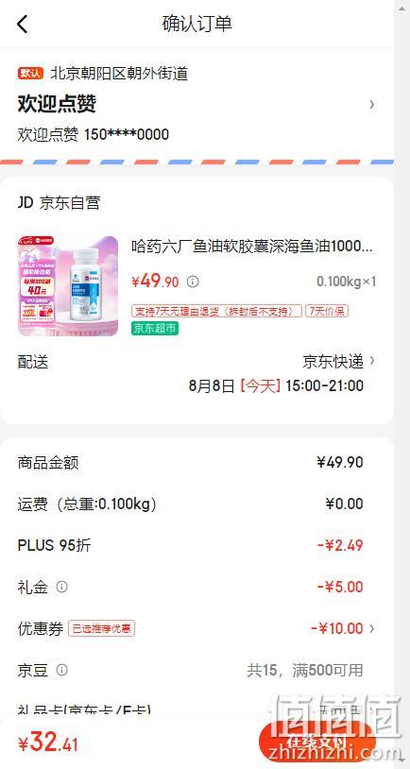This screenshot has height=769, width=410.
Task: Open 京东快递 delivery options chevron
Action: click(372, 361)
